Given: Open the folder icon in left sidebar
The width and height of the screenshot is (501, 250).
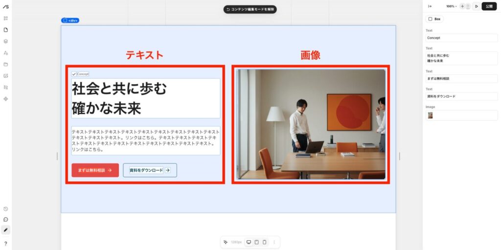Looking at the screenshot, I should click(6, 64).
